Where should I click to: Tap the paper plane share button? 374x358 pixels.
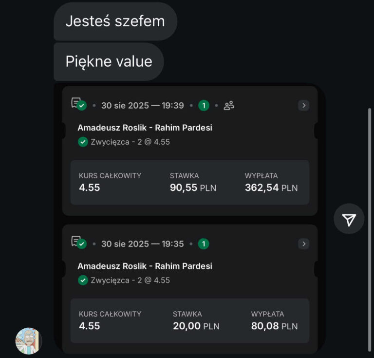tap(349, 219)
